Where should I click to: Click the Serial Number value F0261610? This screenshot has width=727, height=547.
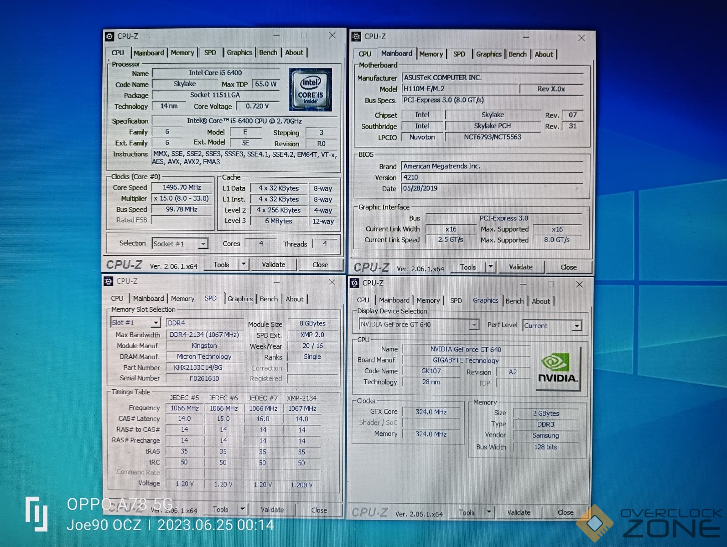(204, 378)
